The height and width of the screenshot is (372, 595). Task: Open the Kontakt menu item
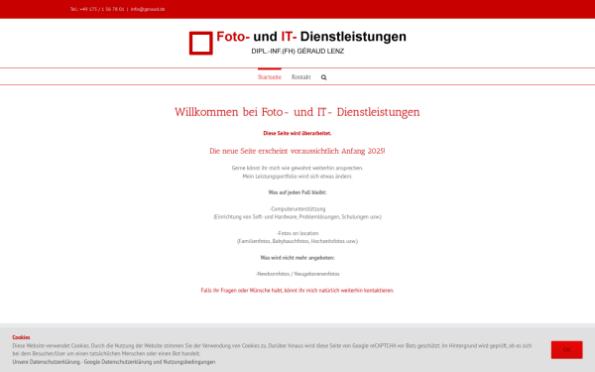click(x=300, y=77)
